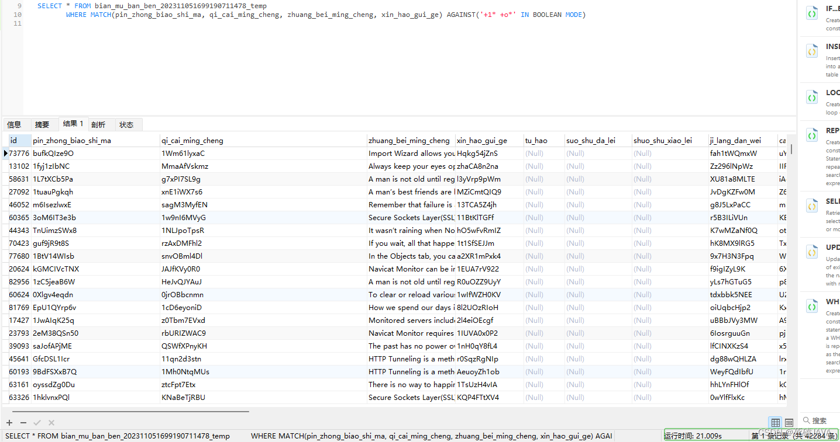
Task: Select cell dg88wQHLZA
Action: pyautogui.click(x=742, y=359)
